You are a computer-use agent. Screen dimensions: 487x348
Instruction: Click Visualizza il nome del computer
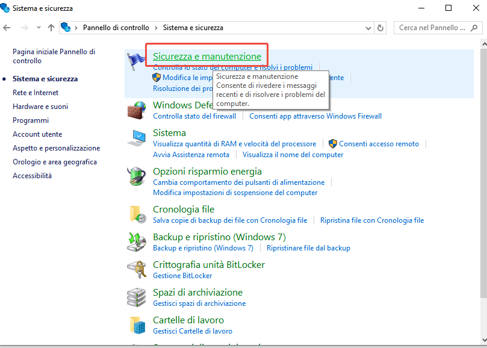293,155
